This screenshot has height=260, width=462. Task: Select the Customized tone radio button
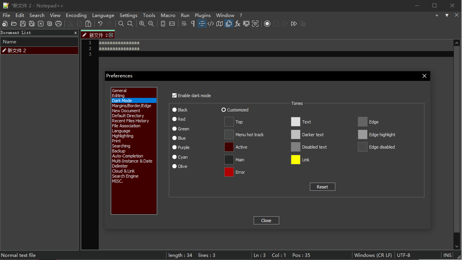(x=223, y=110)
